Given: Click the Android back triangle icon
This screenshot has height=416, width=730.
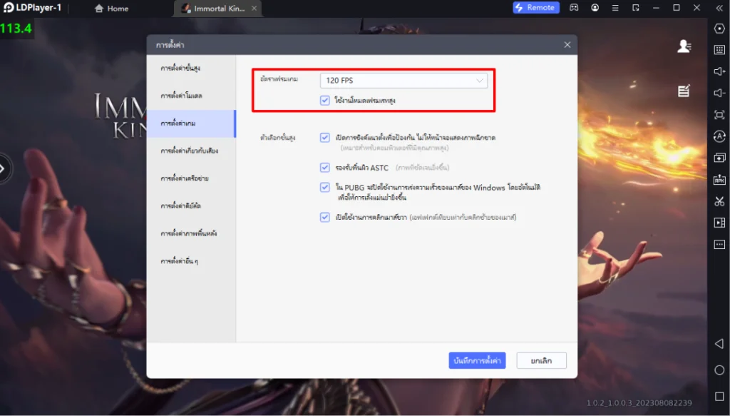Looking at the screenshot, I should (x=719, y=344).
